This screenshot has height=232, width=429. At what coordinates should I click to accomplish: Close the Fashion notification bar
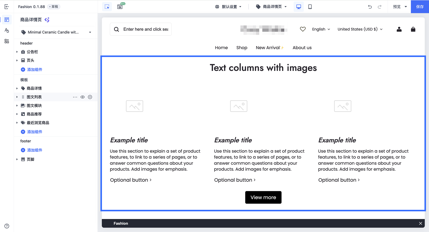click(x=420, y=223)
